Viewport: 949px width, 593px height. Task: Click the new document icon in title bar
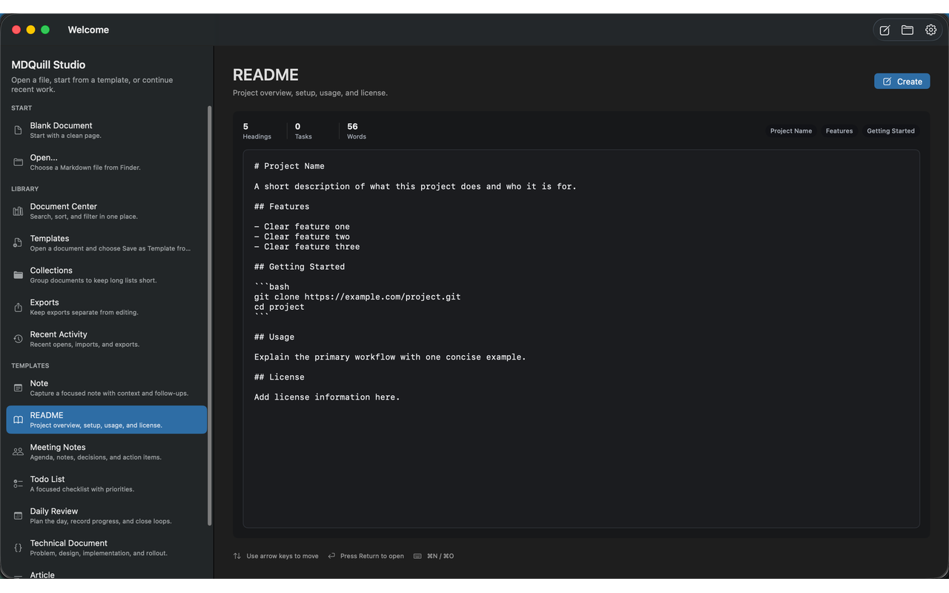pos(884,30)
